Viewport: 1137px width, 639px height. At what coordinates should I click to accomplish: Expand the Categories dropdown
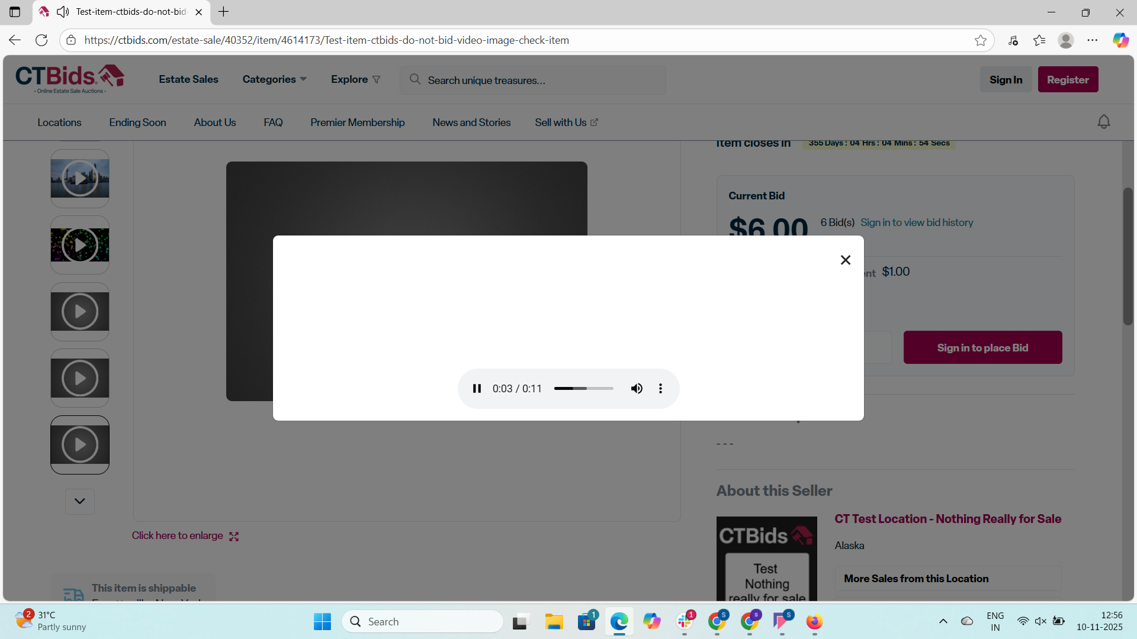pyautogui.click(x=274, y=79)
